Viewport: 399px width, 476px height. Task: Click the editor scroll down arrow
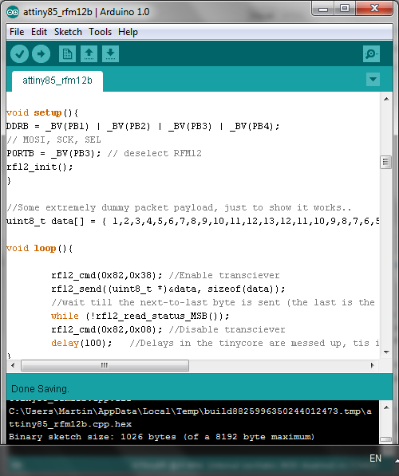click(x=386, y=352)
